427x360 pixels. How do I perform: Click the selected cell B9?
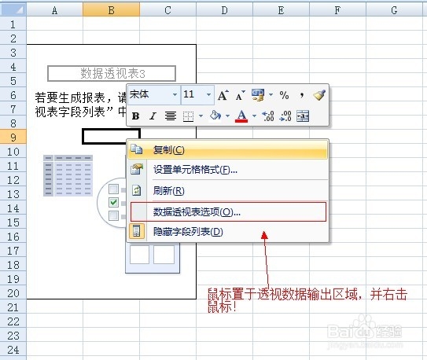[111, 137]
